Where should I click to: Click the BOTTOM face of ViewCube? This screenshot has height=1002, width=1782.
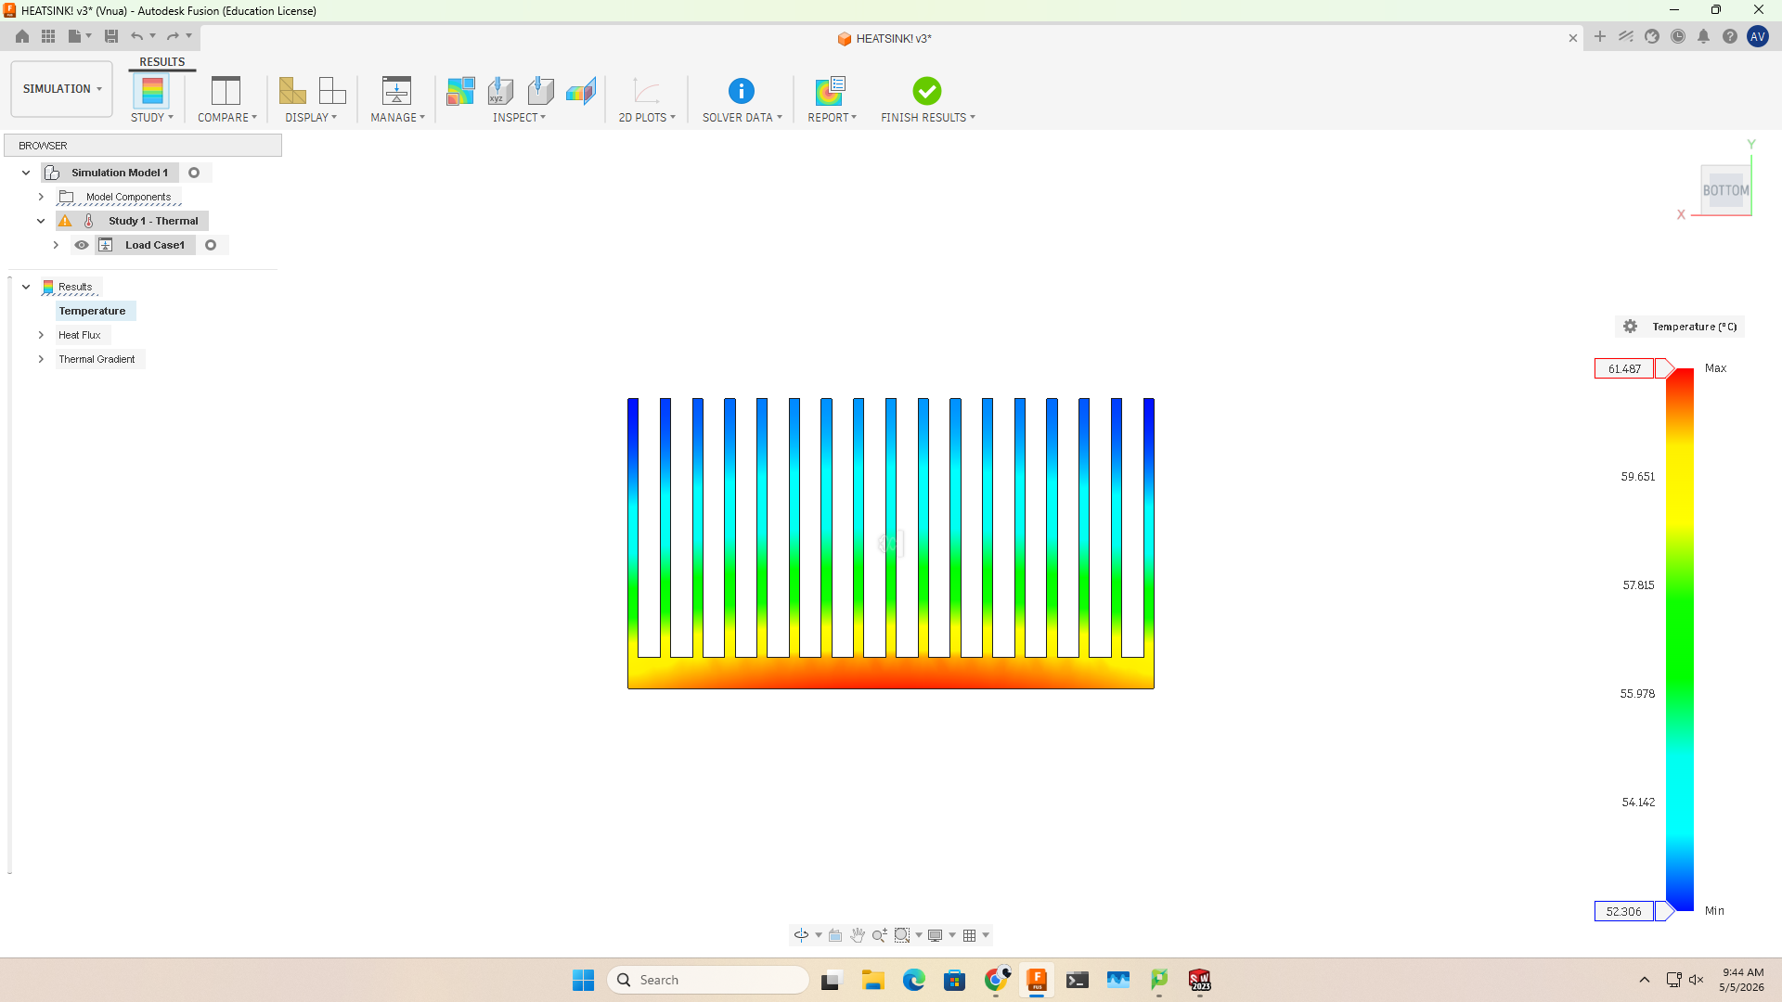(x=1725, y=190)
